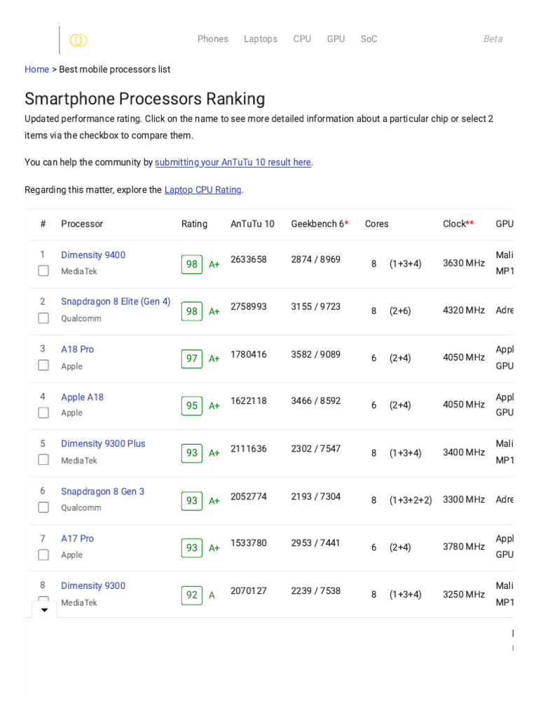Check the Apple A18 compare checkbox
Screen dimensions: 538x718
coord(43,413)
